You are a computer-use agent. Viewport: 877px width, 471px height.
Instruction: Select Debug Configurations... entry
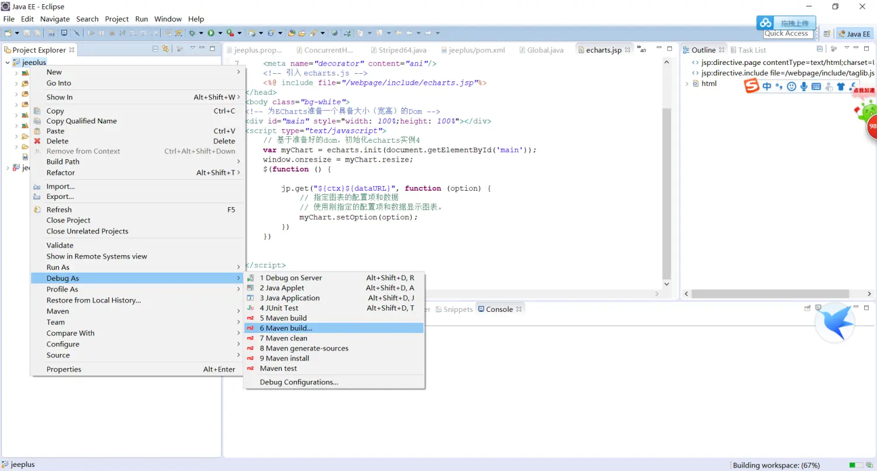334,382
